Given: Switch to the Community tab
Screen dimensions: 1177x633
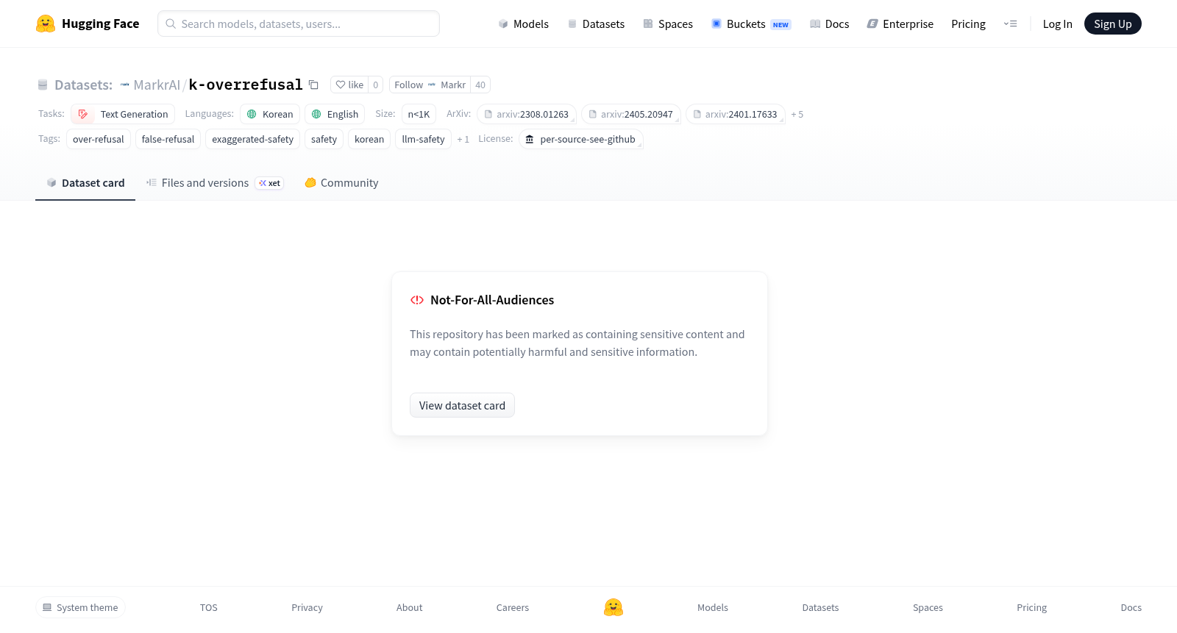Looking at the screenshot, I should [x=341, y=182].
